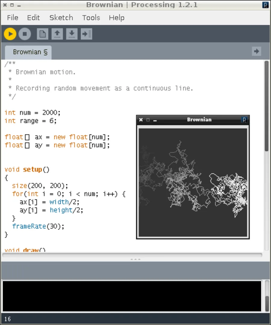
Task: Click the Brownian output window title bar
Action: click(x=193, y=120)
